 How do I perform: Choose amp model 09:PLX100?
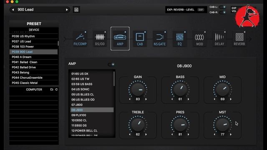[92, 115]
